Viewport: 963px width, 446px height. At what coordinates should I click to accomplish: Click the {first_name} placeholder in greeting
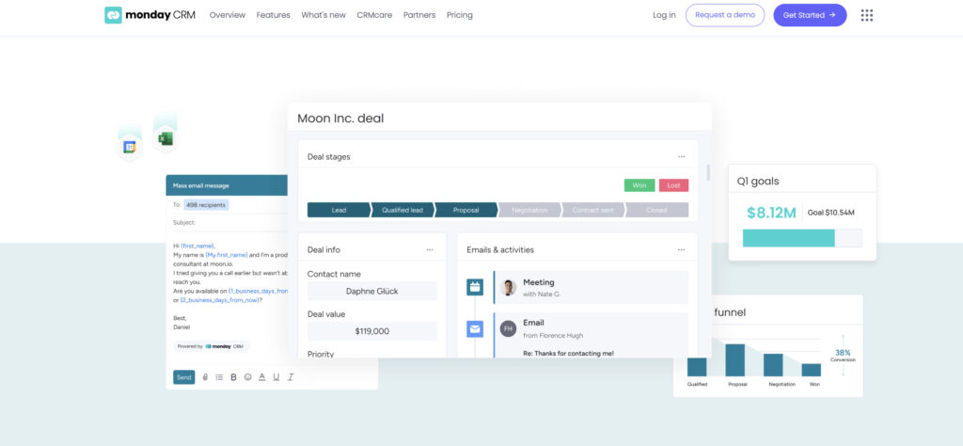pos(197,246)
